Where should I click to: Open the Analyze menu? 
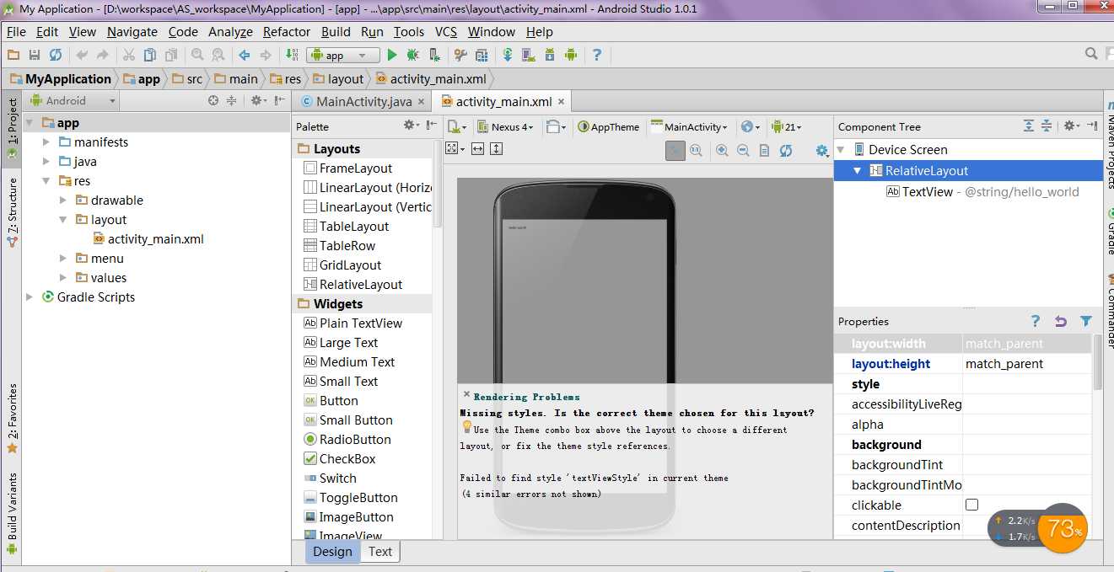point(230,31)
